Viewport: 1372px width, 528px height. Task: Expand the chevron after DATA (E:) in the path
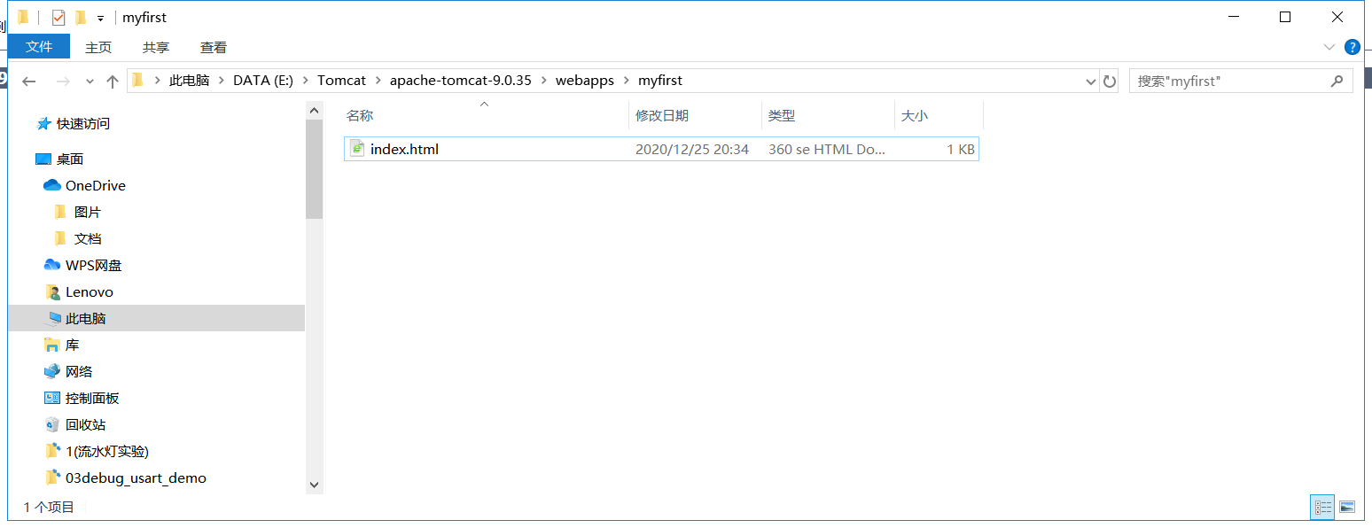[306, 81]
